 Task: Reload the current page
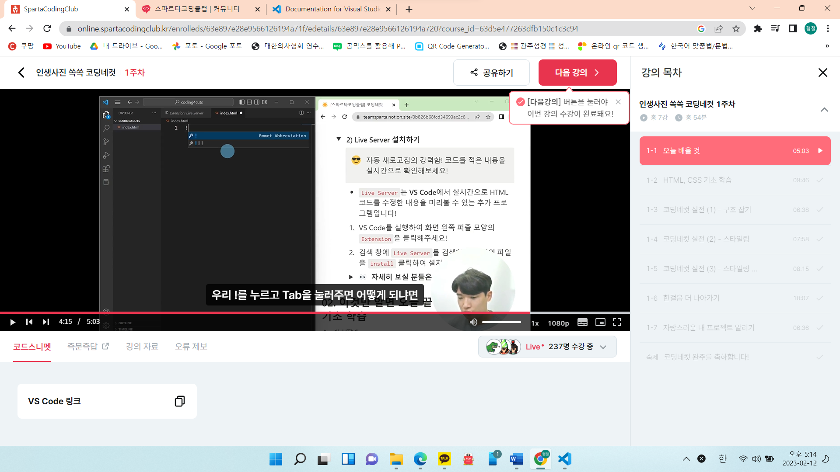(x=47, y=28)
